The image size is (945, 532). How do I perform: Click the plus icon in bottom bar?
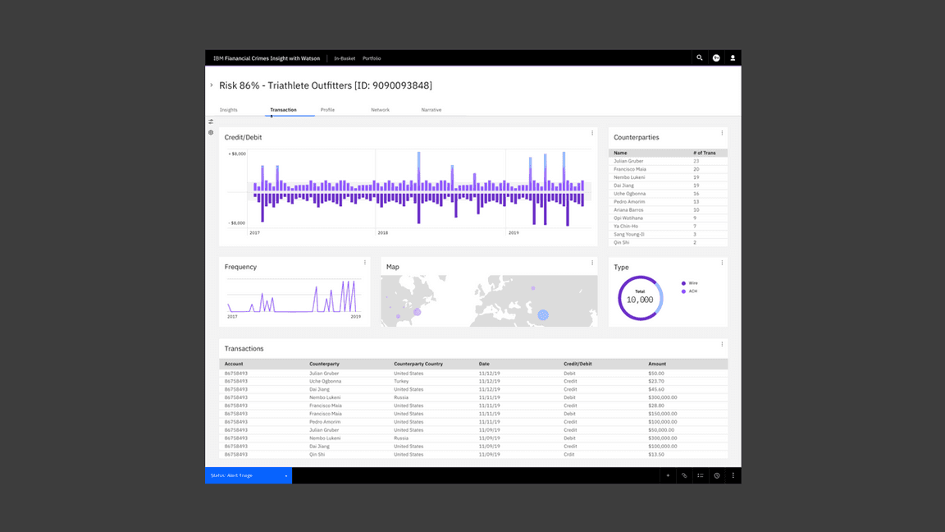coord(668,475)
